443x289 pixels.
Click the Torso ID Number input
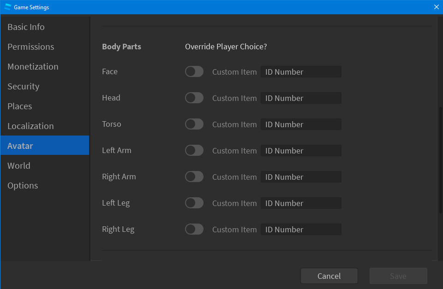[301, 124]
